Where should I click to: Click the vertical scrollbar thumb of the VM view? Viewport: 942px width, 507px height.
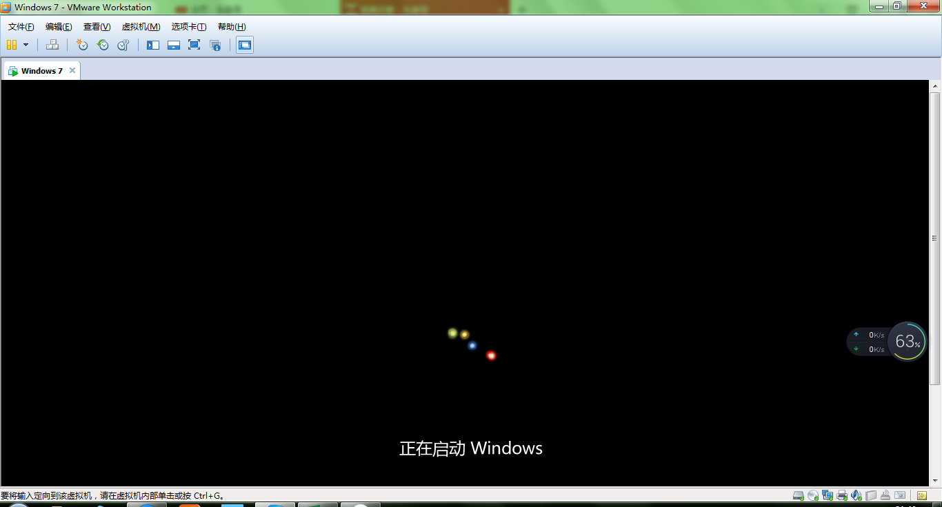[935, 238]
